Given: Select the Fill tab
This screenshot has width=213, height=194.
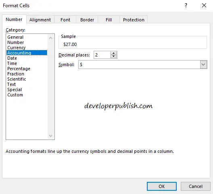Looking at the screenshot, I should click(109, 20).
